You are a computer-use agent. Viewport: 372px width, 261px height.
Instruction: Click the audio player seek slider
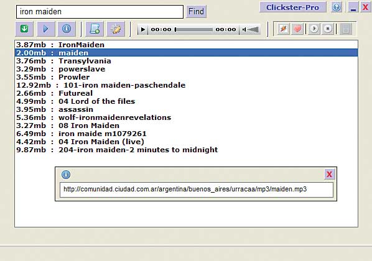coord(193,30)
